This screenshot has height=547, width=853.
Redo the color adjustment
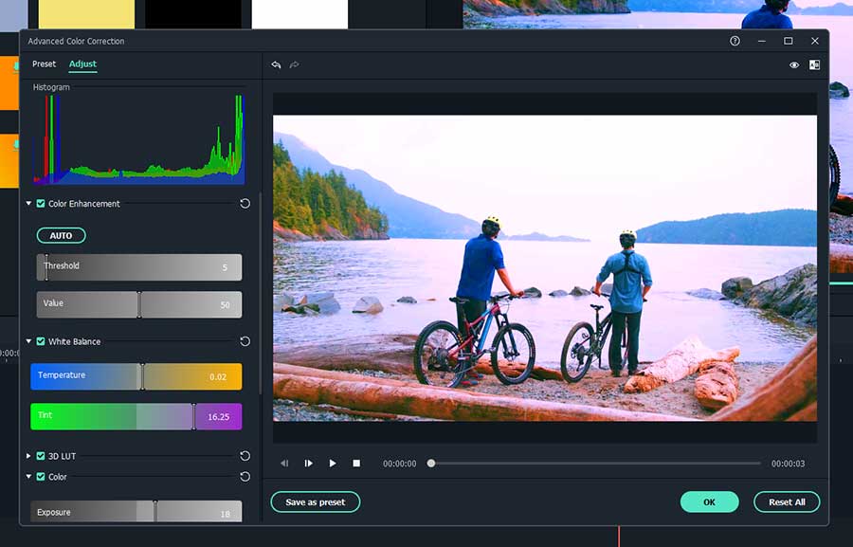tap(295, 64)
